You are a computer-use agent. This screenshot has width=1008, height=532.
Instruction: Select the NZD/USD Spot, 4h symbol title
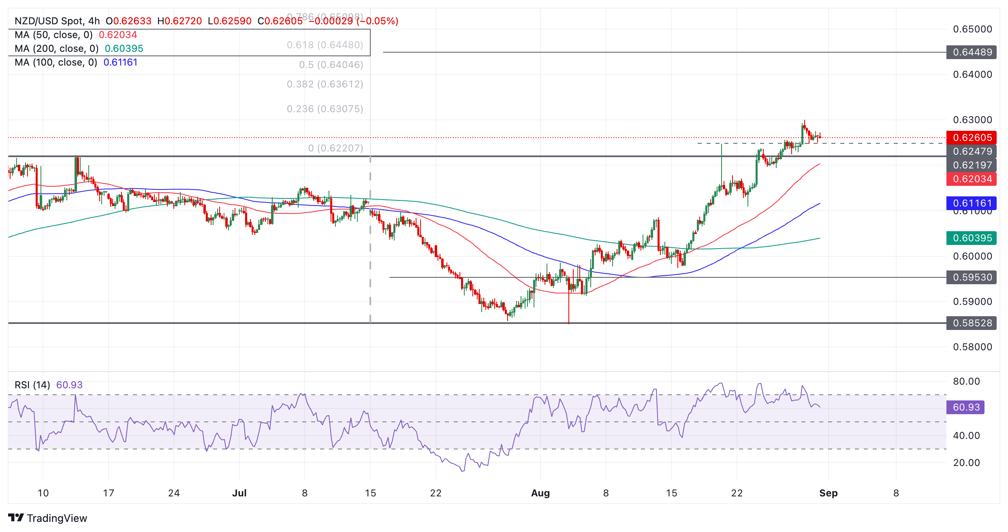pyautogui.click(x=57, y=21)
